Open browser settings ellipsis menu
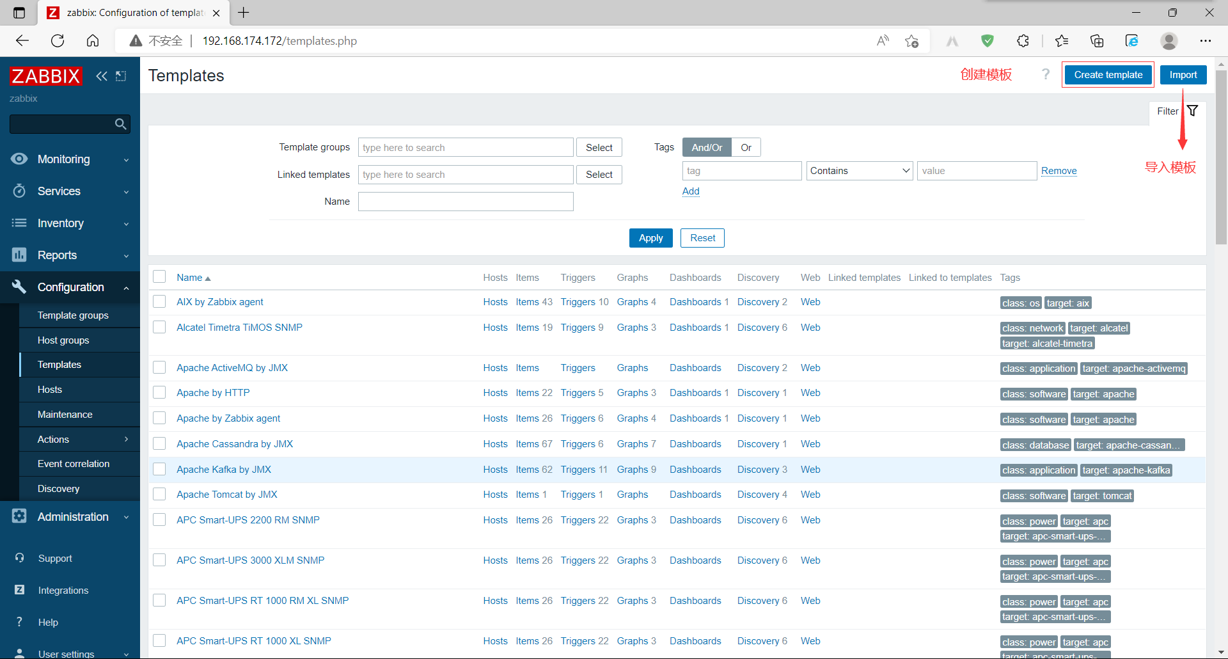 tap(1206, 41)
